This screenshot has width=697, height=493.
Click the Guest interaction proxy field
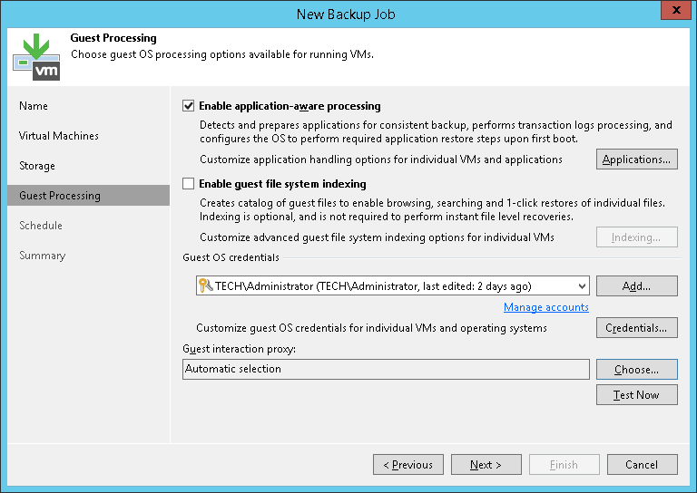386,370
